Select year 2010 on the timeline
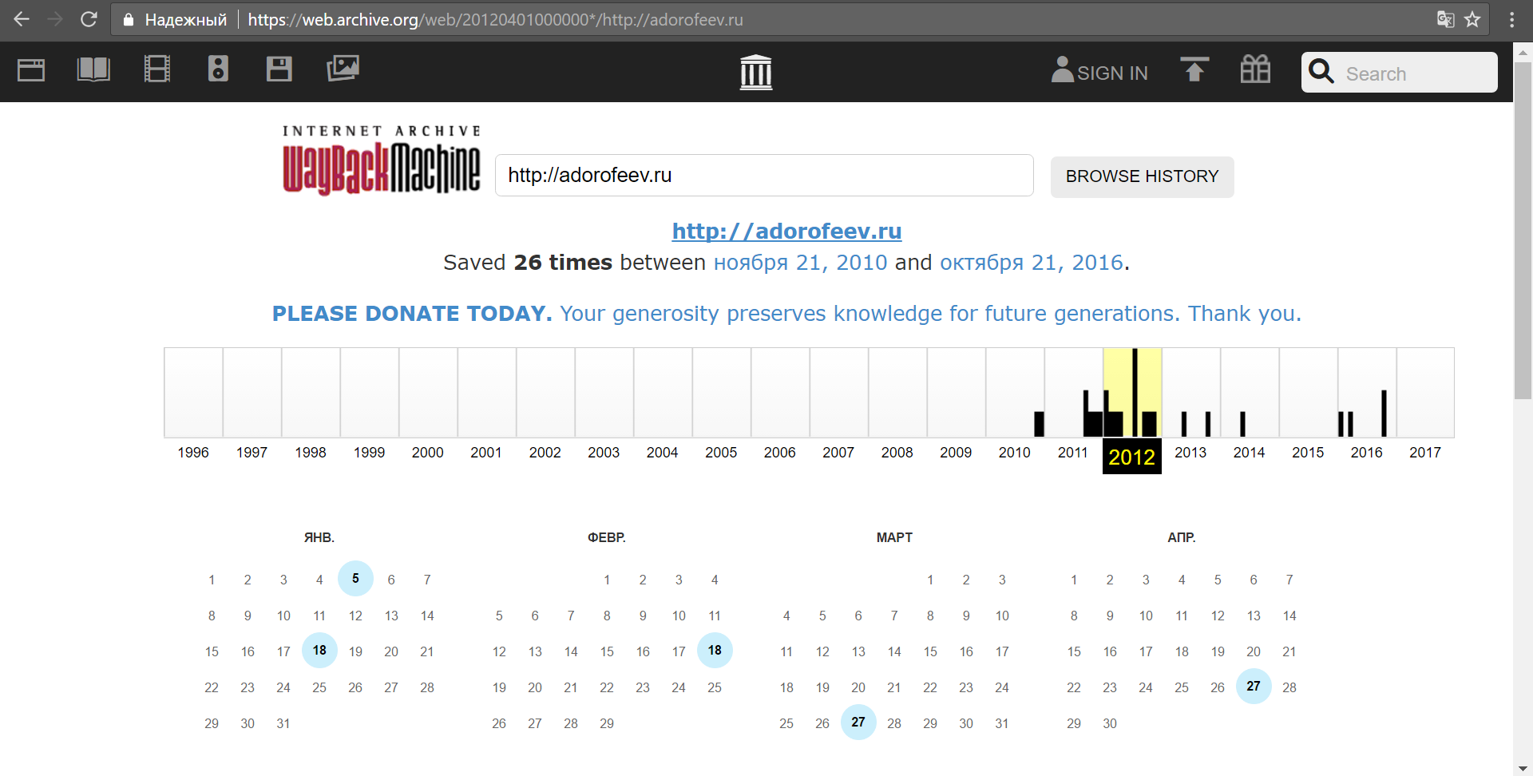This screenshot has width=1533, height=776. 1015,453
